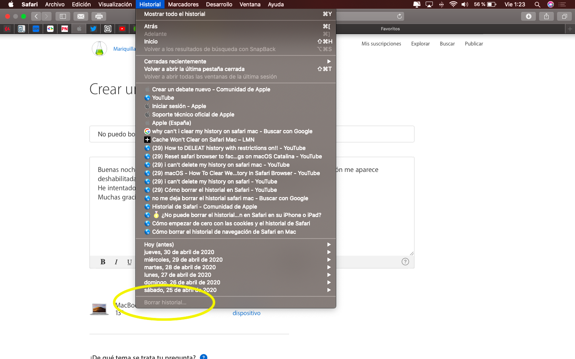Open the Publicar link
This screenshot has height=359, width=575.
474,44
